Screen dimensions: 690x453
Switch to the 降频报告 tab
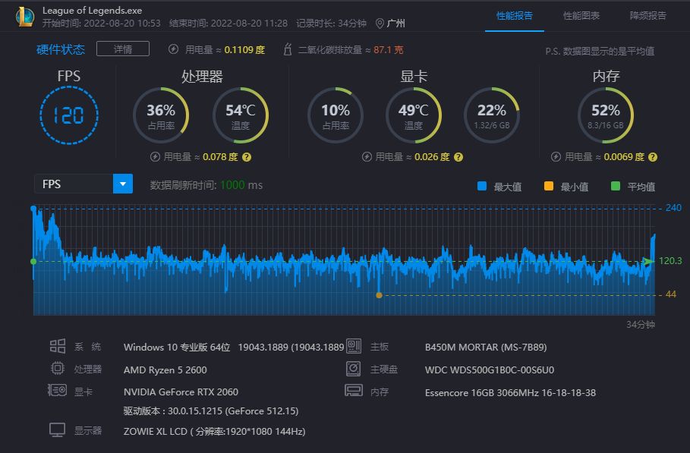[648, 15]
